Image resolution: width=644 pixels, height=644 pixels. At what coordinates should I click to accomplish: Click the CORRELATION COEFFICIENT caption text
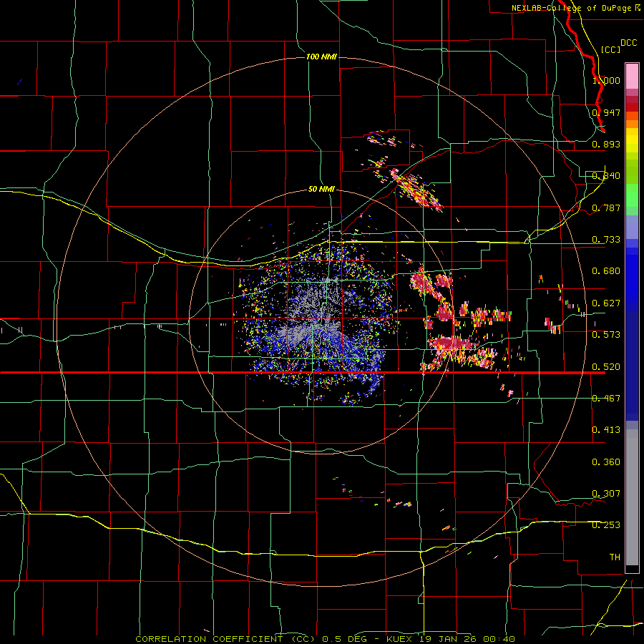pos(225,639)
